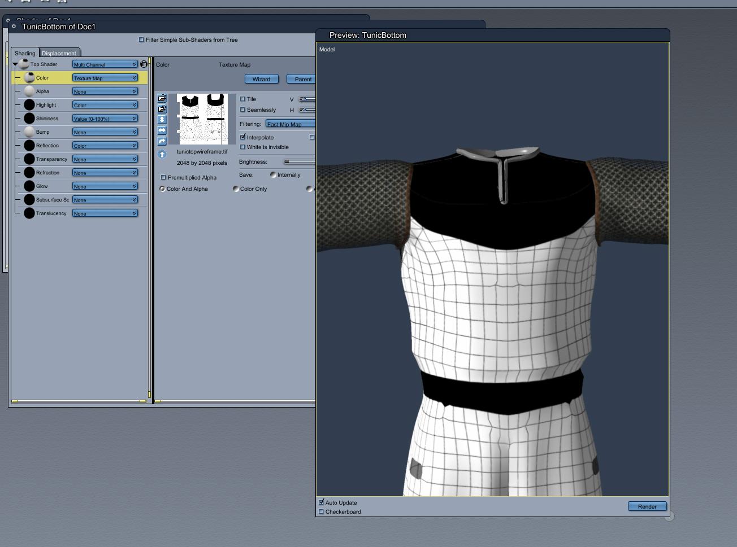Click the tunictopwireframe.tif texture thumbnail
Viewport: 737px width, 547px height.
click(x=202, y=119)
